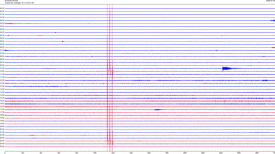The image size is (275, 154).
Task: Click the blue earthquake burst on the 10:00 trace
Action: pos(228,68)
